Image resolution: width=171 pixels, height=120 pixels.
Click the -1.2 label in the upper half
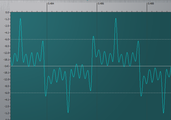click(7, 19)
